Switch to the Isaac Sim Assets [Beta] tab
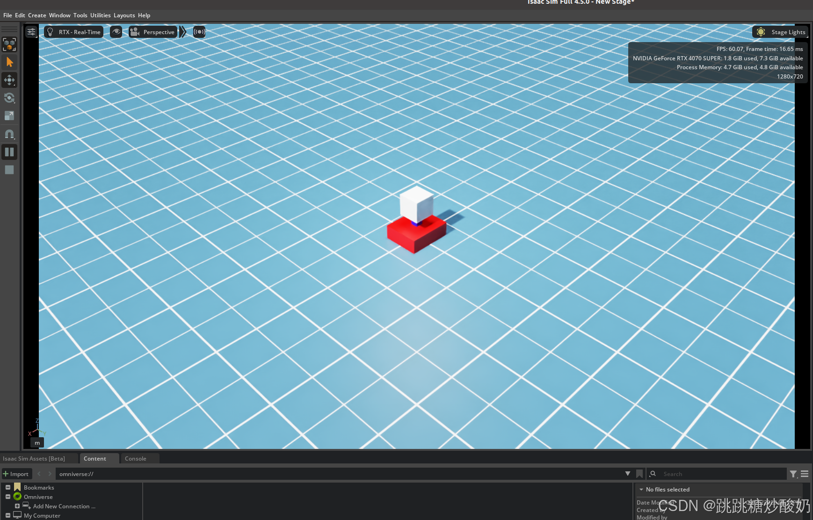Viewport: 813px width, 520px height. (x=34, y=459)
